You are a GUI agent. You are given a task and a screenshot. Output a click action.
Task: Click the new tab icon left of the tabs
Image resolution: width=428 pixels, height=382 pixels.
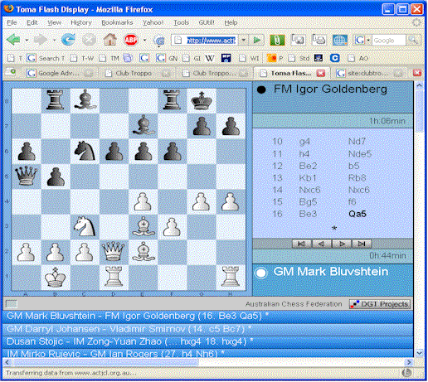coord(11,72)
